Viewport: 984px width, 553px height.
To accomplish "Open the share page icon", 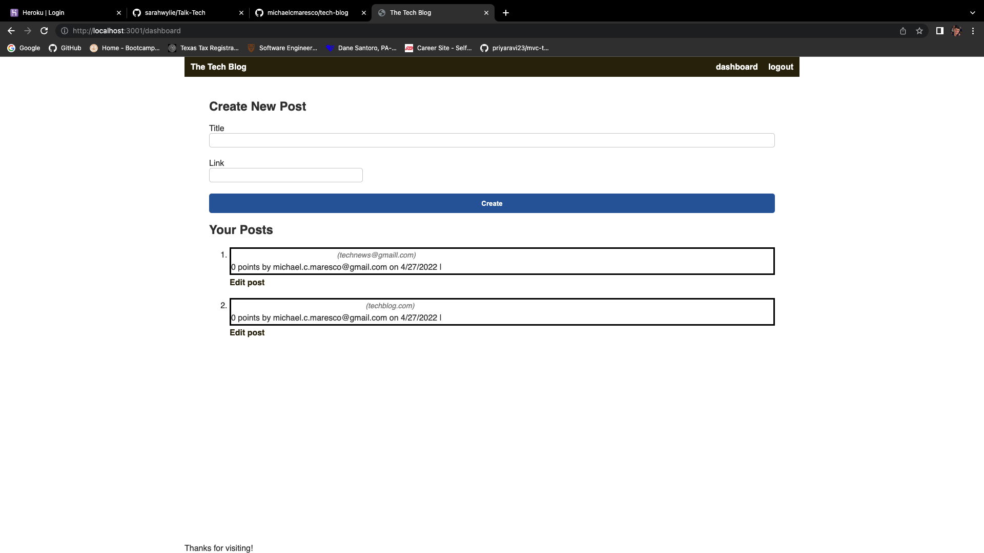I will click(x=903, y=31).
